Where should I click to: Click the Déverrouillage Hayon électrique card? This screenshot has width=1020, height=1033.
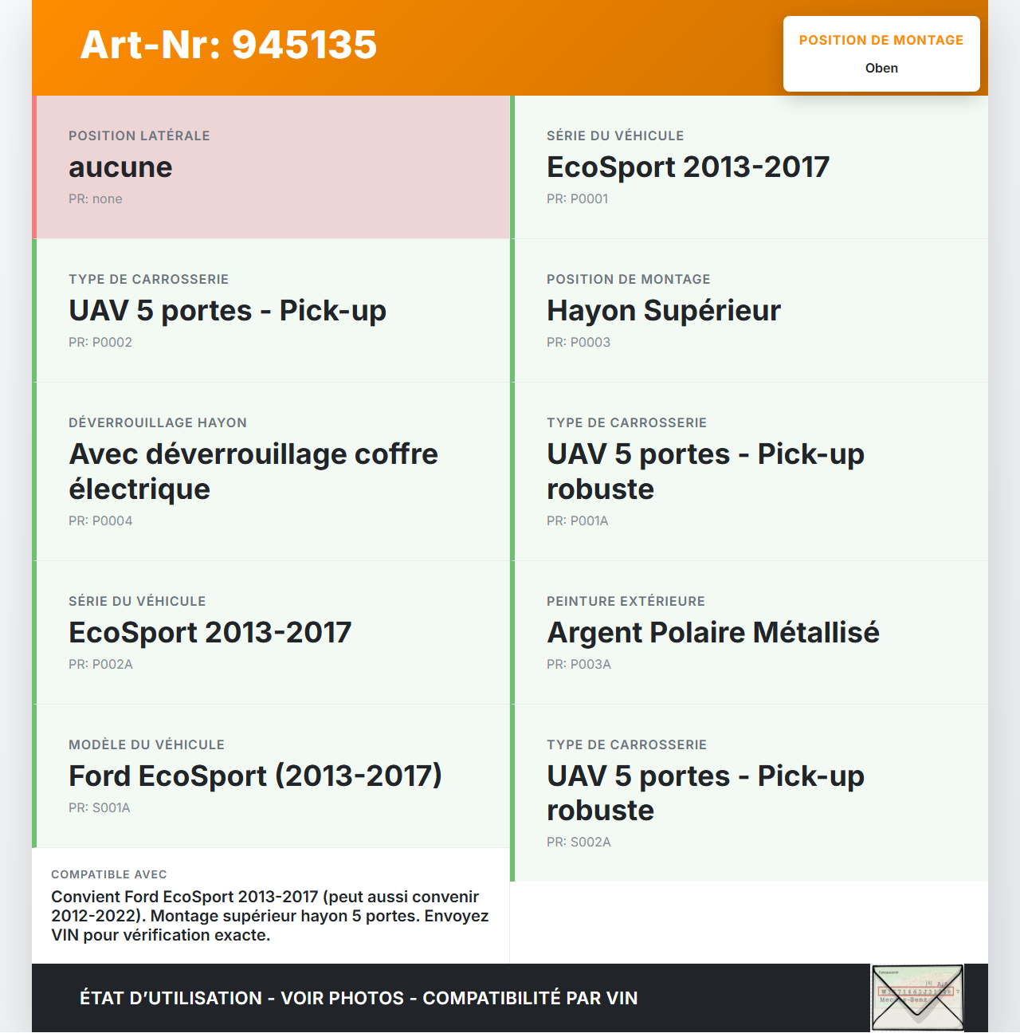273,471
